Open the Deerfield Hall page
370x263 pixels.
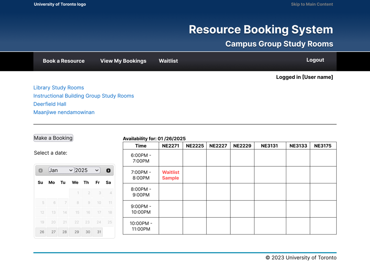(x=50, y=104)
